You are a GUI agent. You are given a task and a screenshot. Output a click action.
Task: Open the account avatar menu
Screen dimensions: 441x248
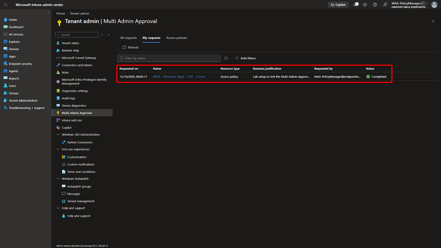click(x=434, y=5)
